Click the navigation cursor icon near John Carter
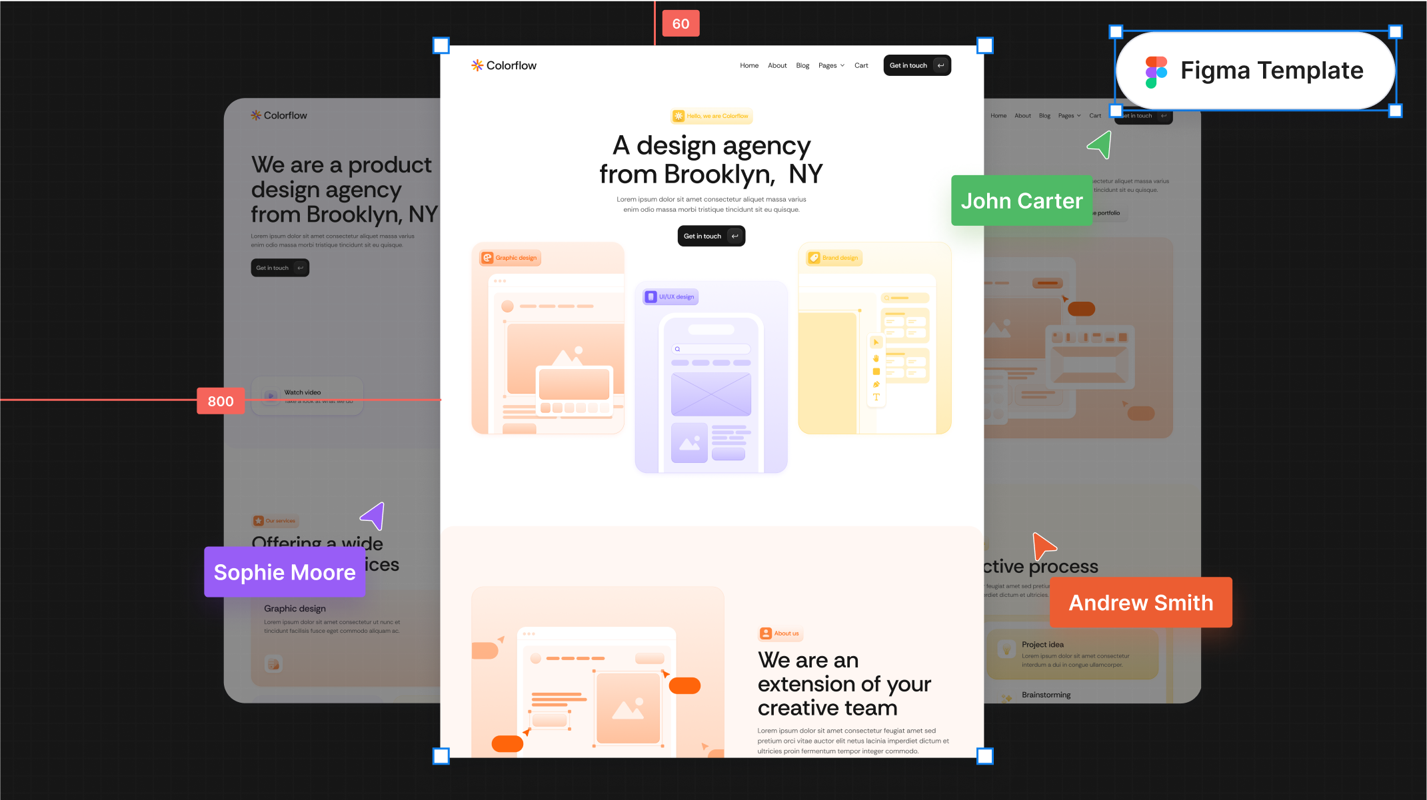 point(1098,146)
